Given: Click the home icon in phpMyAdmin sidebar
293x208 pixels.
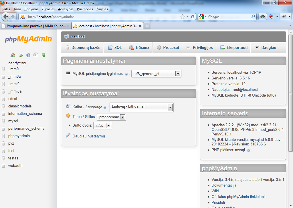Looking at the screenshot, I should pyautogui.click(x=13, y=55).
